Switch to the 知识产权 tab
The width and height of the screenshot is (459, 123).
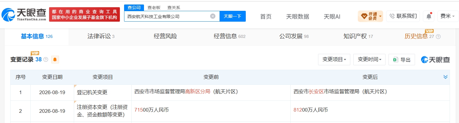[358, 36]
